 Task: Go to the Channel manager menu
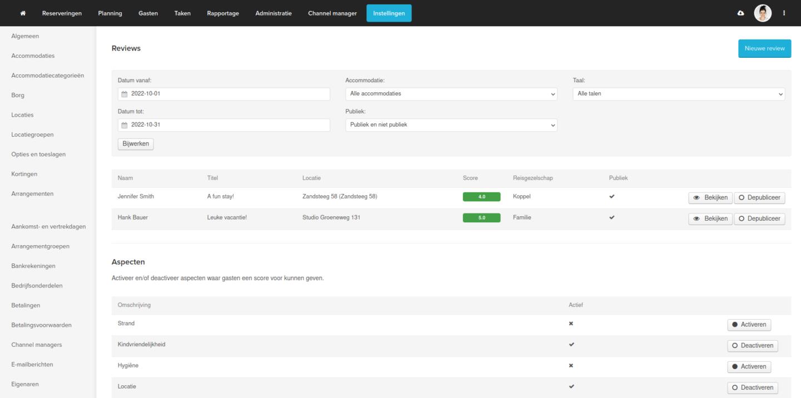tap(332, 13)
